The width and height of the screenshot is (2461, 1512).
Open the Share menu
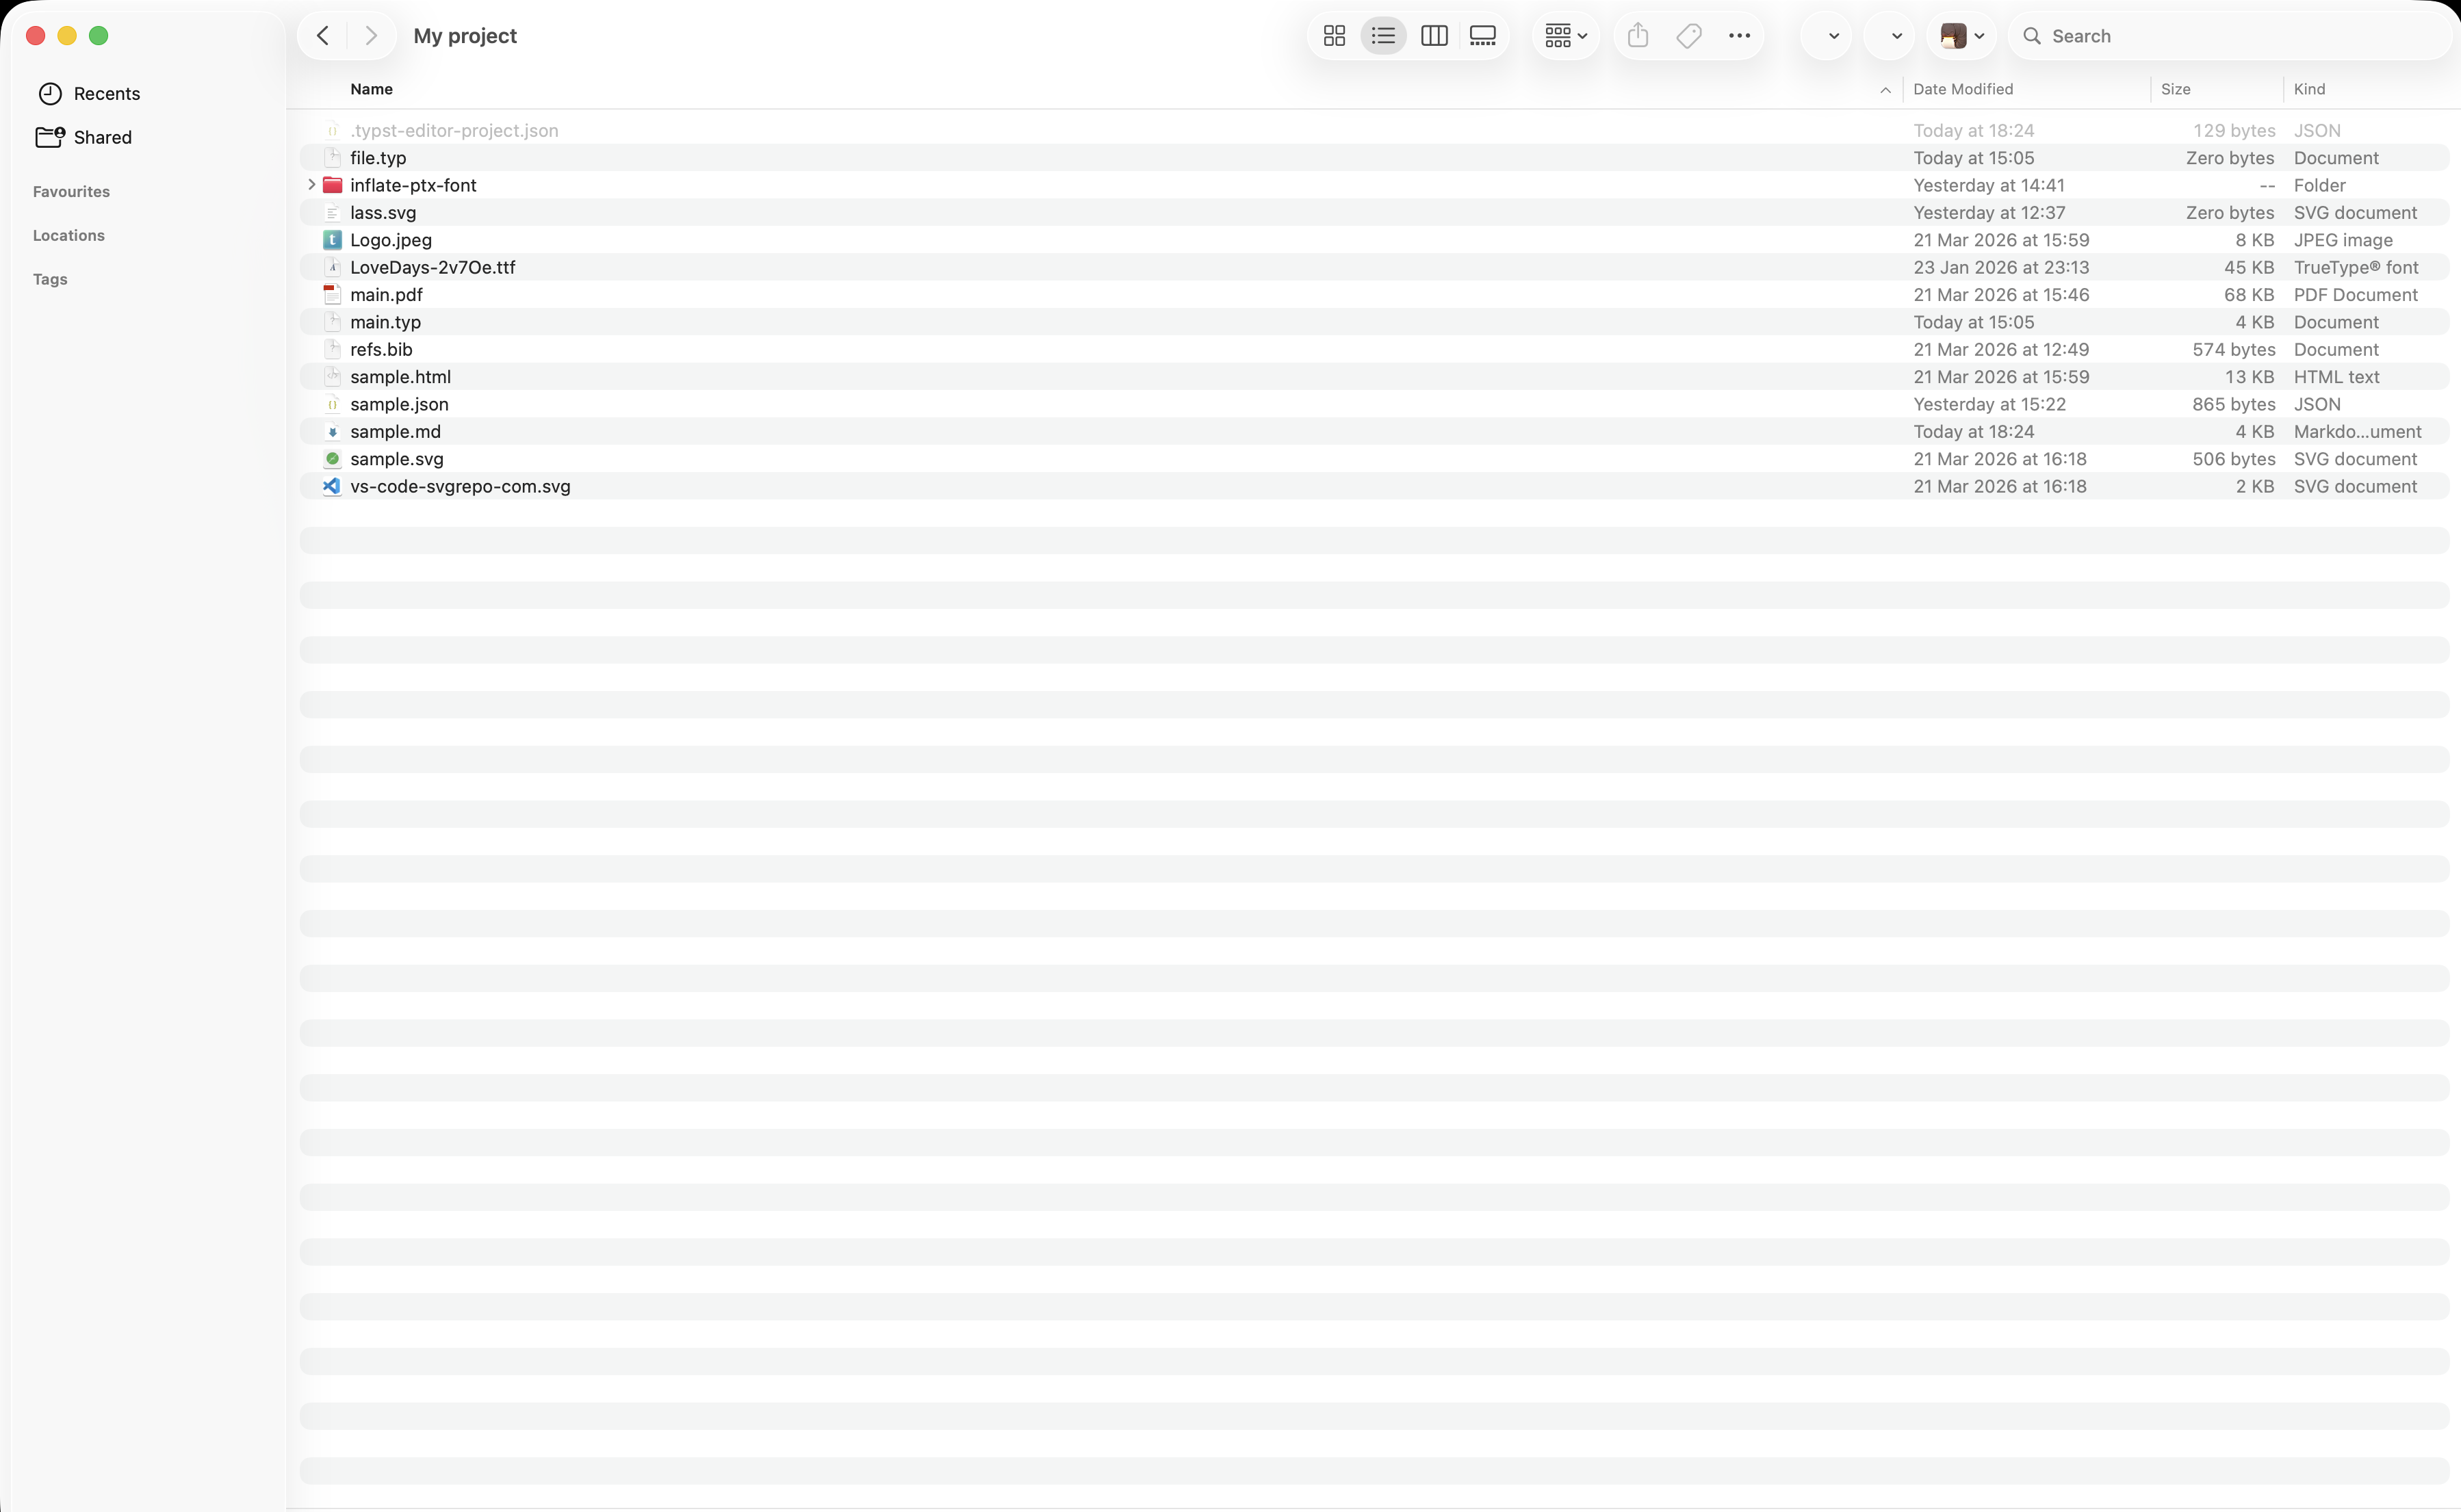click(1637, 35)
